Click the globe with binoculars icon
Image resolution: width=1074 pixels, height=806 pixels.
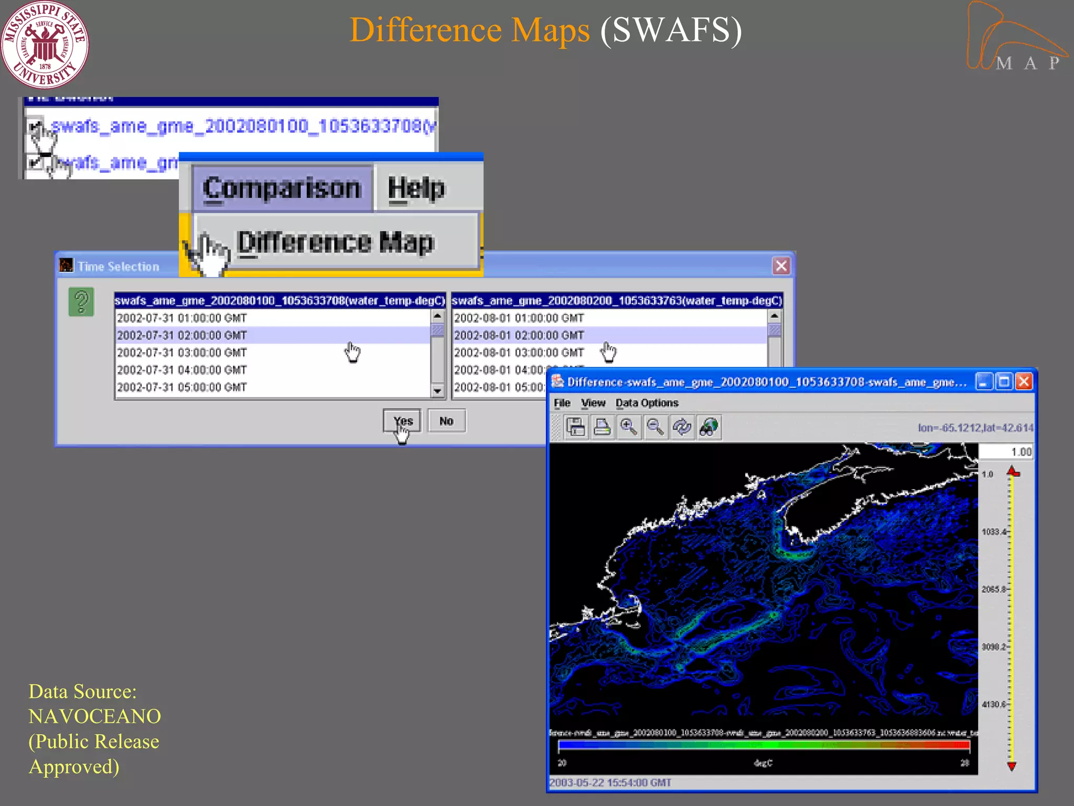[708, 427]
